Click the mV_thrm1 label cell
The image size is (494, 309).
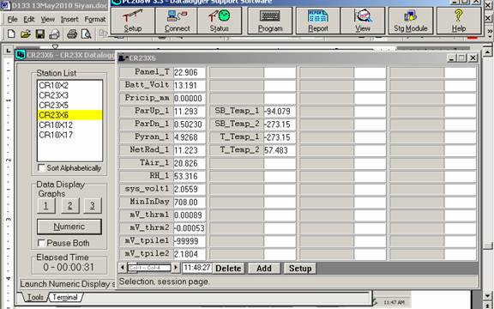point(147,215)
